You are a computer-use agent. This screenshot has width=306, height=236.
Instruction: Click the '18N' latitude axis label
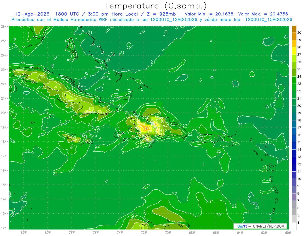pyautogui.click(x=4, y=142)
